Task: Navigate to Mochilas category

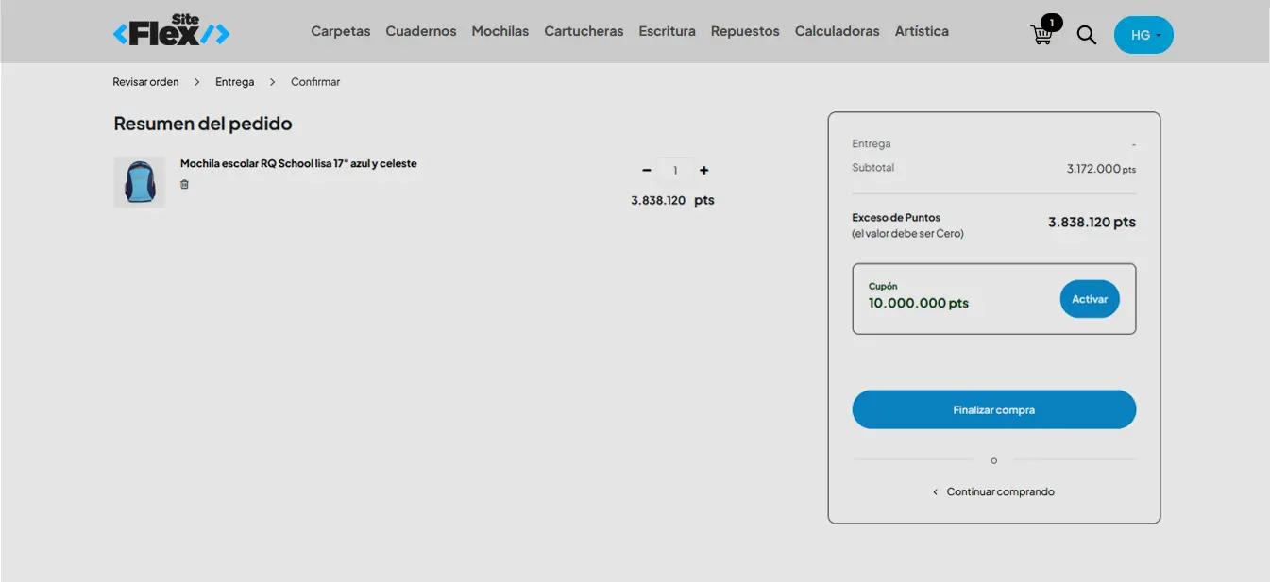Action: [500, 31]
